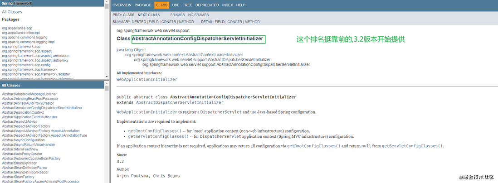Open the INDEX navigation tab
Screen dimensions: 498x183
tap(227, 5)
